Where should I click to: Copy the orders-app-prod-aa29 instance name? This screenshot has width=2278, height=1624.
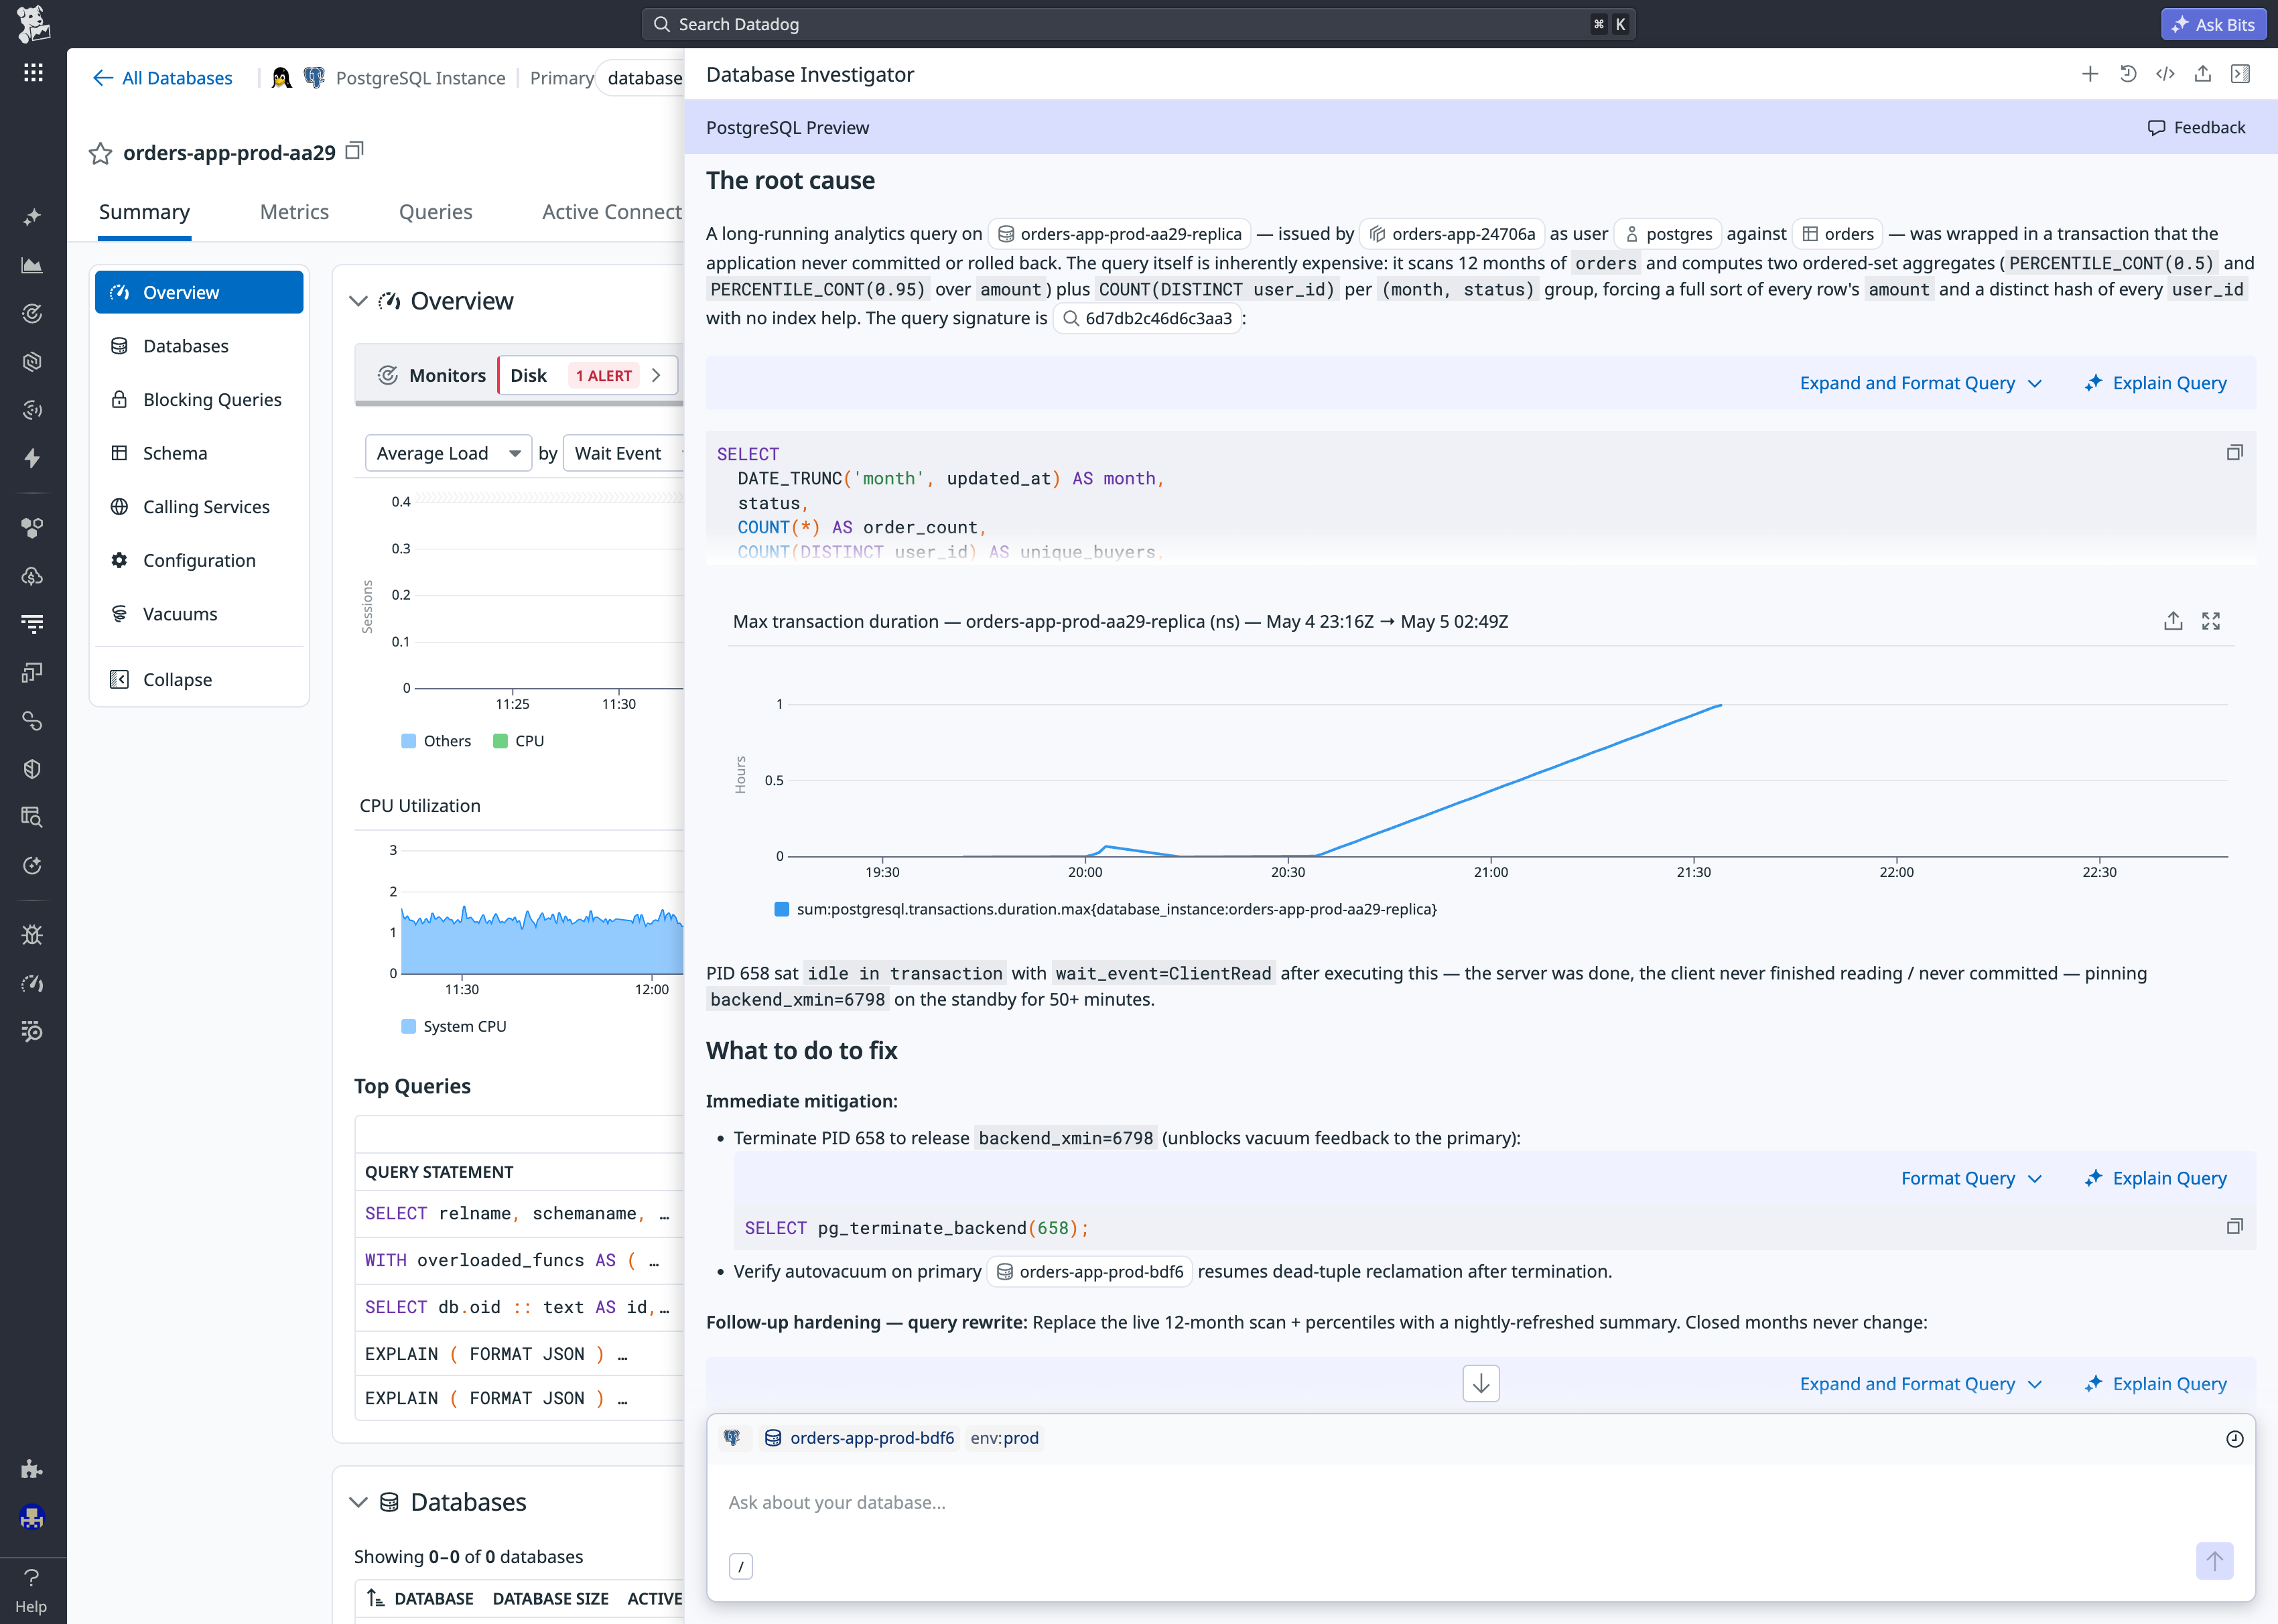[354, 151]
